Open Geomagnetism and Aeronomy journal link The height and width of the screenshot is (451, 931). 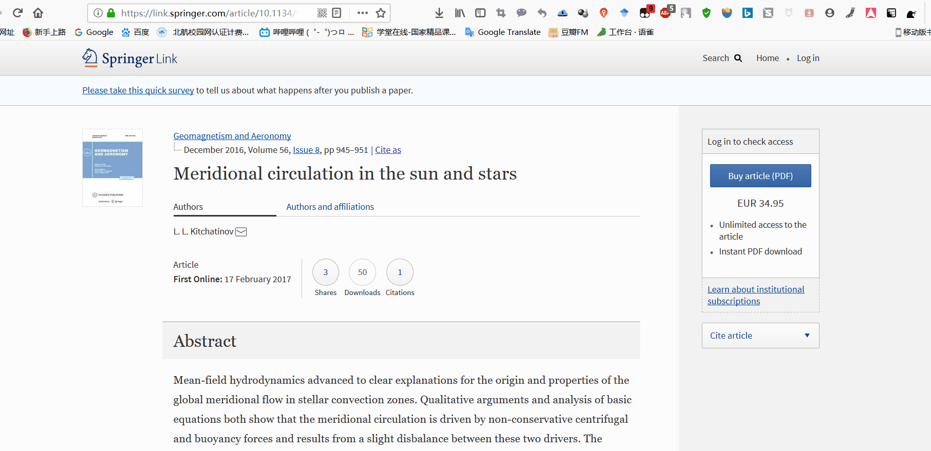tap(232, 136)
